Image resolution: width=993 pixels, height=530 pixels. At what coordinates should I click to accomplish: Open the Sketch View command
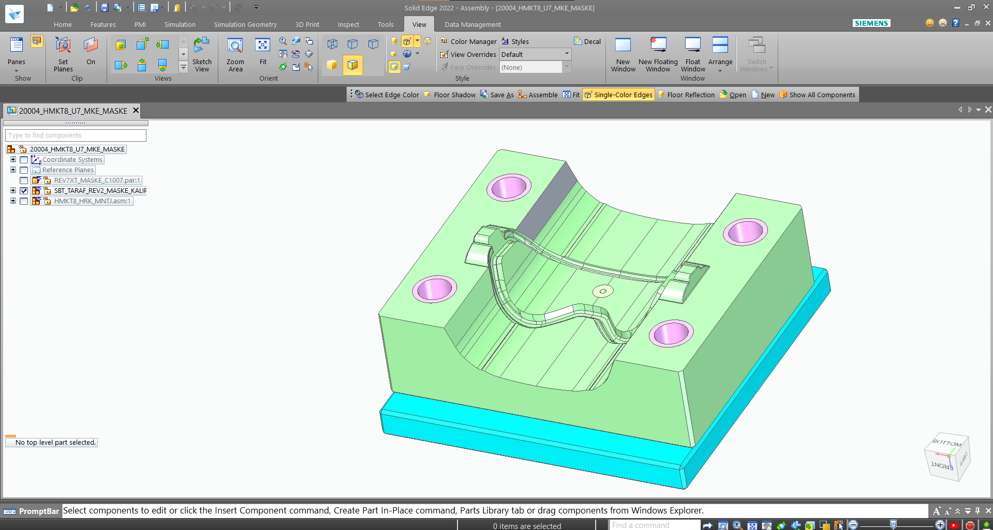[202, 54]
